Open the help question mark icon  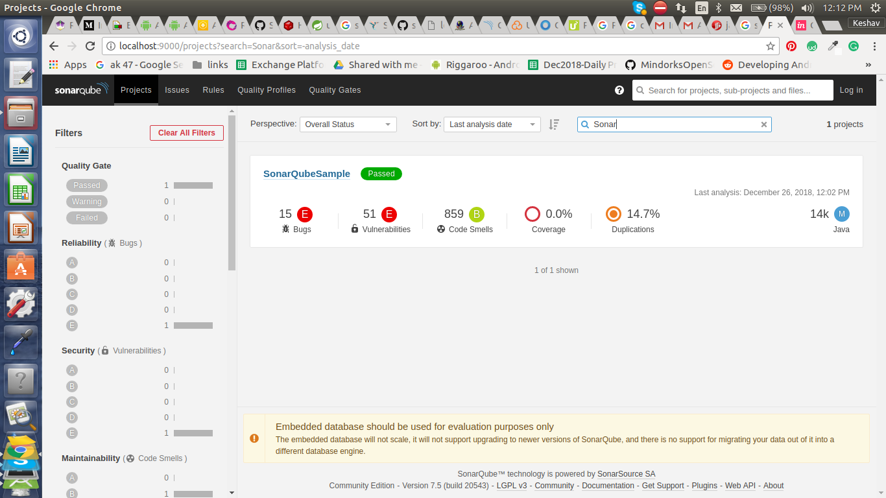coord(619,90)
